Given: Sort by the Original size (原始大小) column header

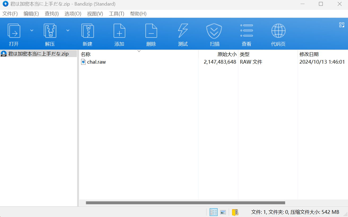Looking at the screenshot, I should (x=227, y=54).
